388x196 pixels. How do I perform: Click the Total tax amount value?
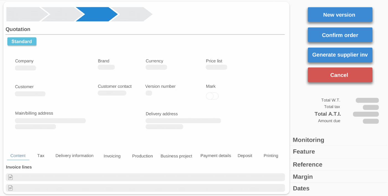(x=371, y=107)
